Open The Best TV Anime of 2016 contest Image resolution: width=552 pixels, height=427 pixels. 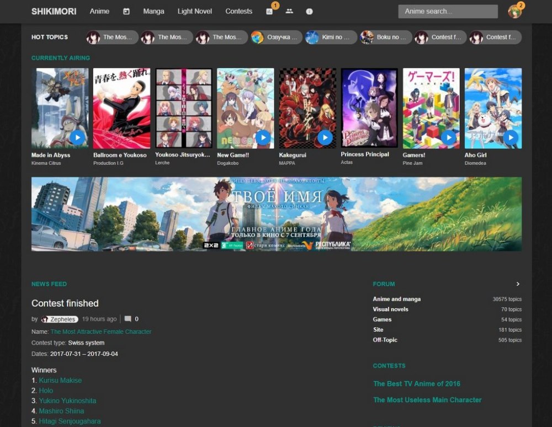(x=416, y=384)
